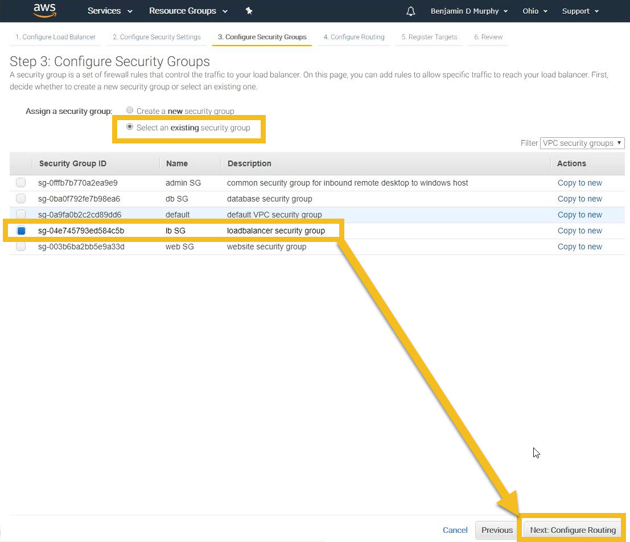630x542 pixels.
Task: Check the admin SG checkbox
Action: pyautogui.click(x=21, y=183)
